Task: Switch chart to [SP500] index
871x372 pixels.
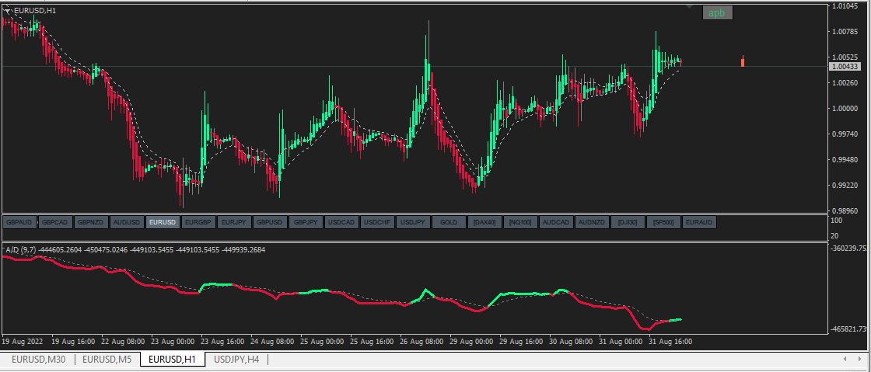Action: 663,222
